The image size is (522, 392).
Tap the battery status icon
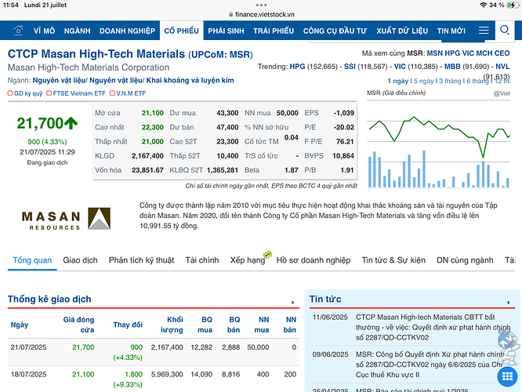pyautogui.click(x=513, y=5)
